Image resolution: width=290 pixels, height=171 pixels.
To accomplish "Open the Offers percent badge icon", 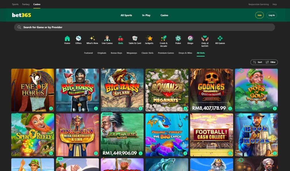I will (78, 38).
